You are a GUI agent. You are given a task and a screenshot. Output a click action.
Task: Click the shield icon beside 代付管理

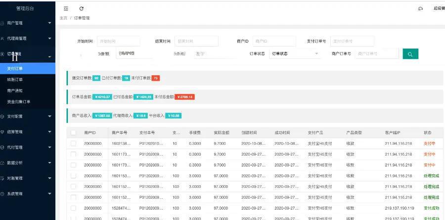[x=2, y=148]
